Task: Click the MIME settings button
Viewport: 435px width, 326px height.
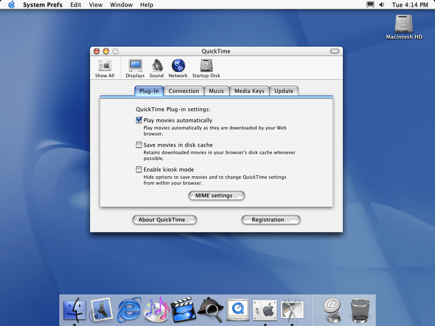Action: click(x=217, y=196)
